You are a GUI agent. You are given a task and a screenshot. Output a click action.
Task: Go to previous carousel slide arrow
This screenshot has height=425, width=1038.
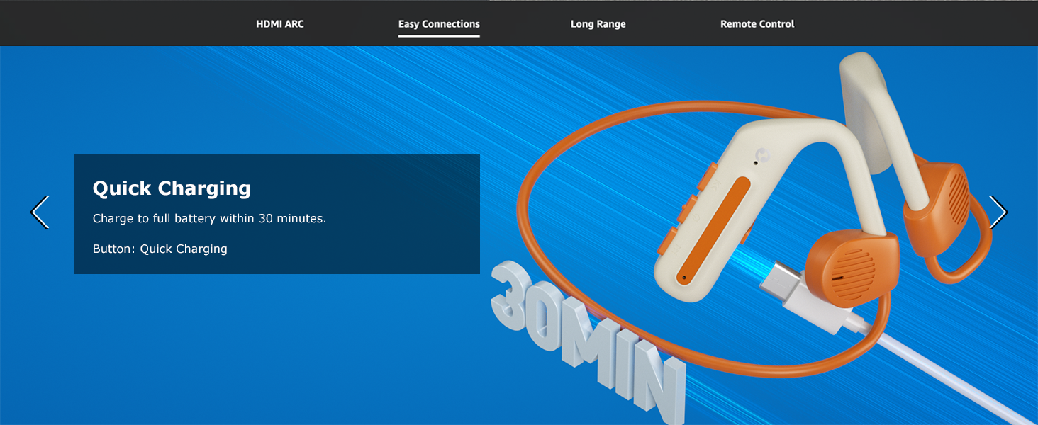point(40,212)
